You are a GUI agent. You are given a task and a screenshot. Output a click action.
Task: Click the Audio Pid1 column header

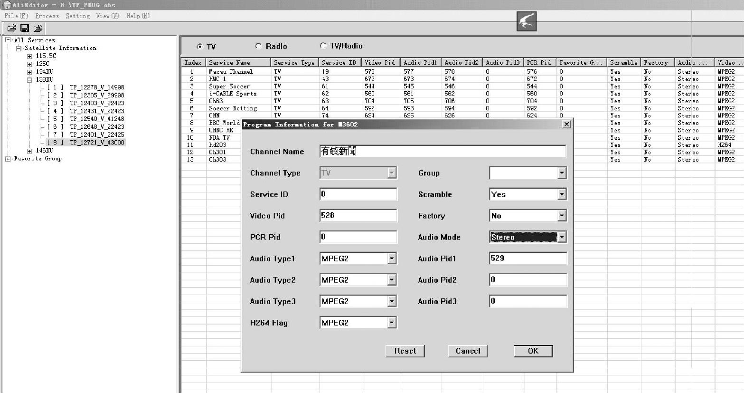(420, 63)
